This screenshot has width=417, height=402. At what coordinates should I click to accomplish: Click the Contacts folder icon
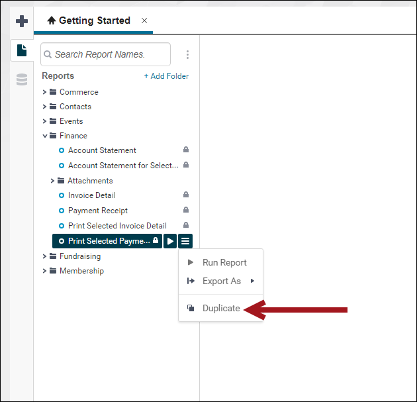click(53, 107)
